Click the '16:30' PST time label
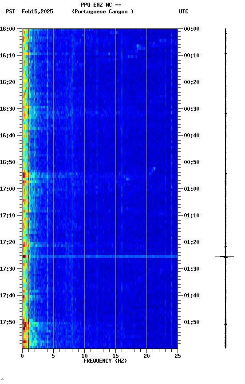Screen dimensions: 245x384 [x=8, y=109]
